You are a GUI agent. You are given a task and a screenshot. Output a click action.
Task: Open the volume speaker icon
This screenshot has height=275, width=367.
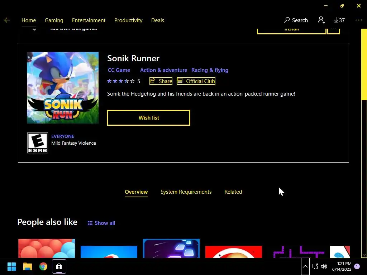[324, 266]
